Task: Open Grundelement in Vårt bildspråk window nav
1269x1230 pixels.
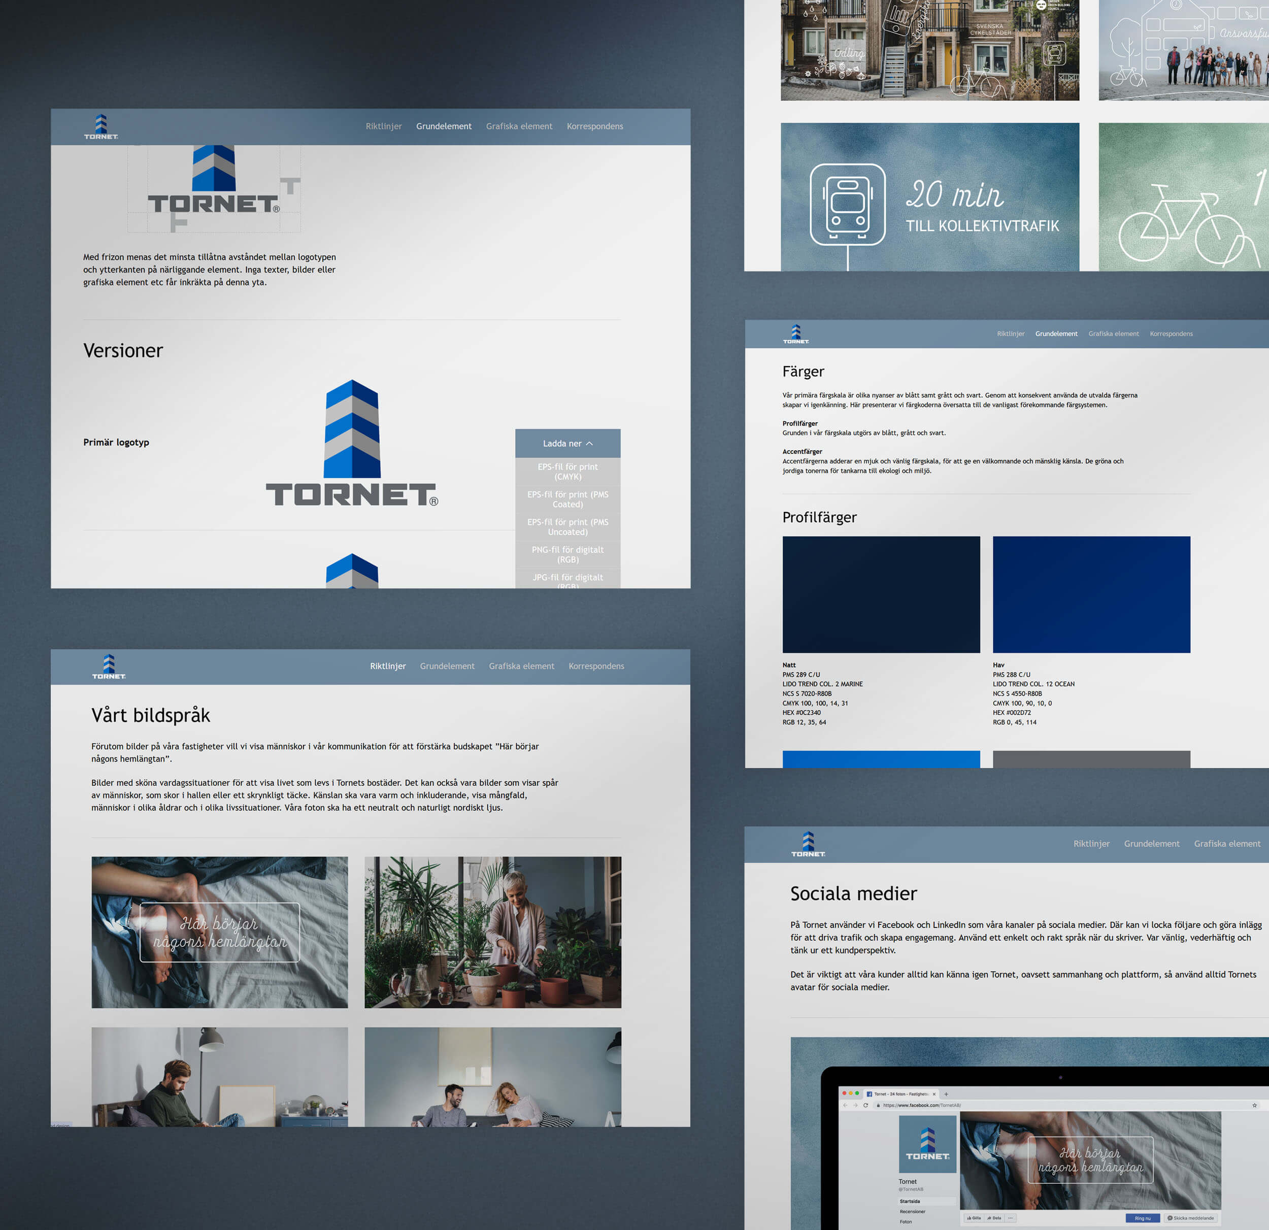Action: point(447,666)
